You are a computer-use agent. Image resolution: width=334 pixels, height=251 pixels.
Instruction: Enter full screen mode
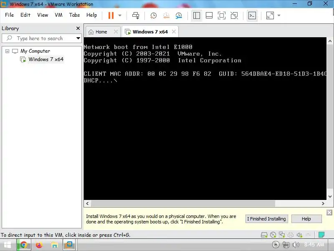coord(222,15)
